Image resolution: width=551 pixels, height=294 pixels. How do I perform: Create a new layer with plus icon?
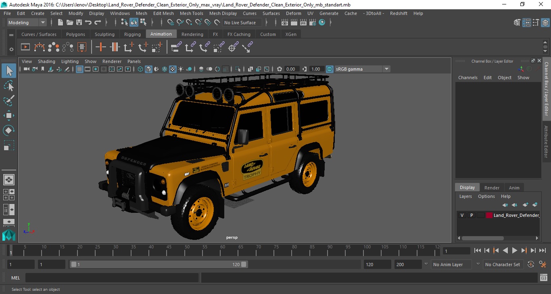(x=525, y=205)
